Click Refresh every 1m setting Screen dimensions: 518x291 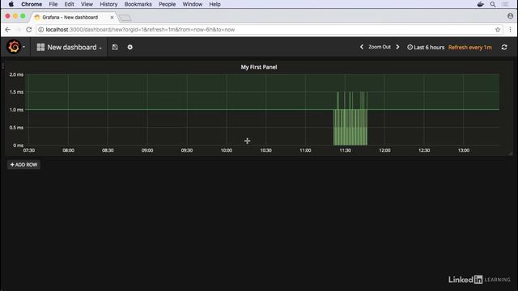click(469, 47)
